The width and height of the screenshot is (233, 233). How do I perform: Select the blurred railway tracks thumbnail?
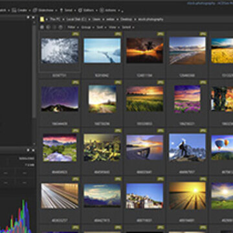coord(60,196)
